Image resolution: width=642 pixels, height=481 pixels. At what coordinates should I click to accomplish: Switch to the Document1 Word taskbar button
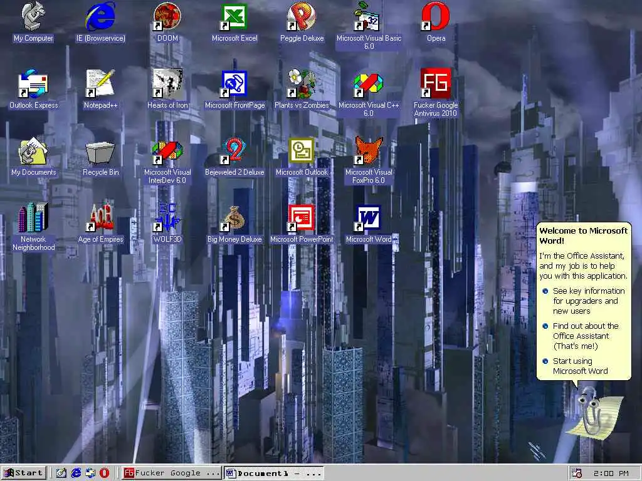click(x=274, y=473)
